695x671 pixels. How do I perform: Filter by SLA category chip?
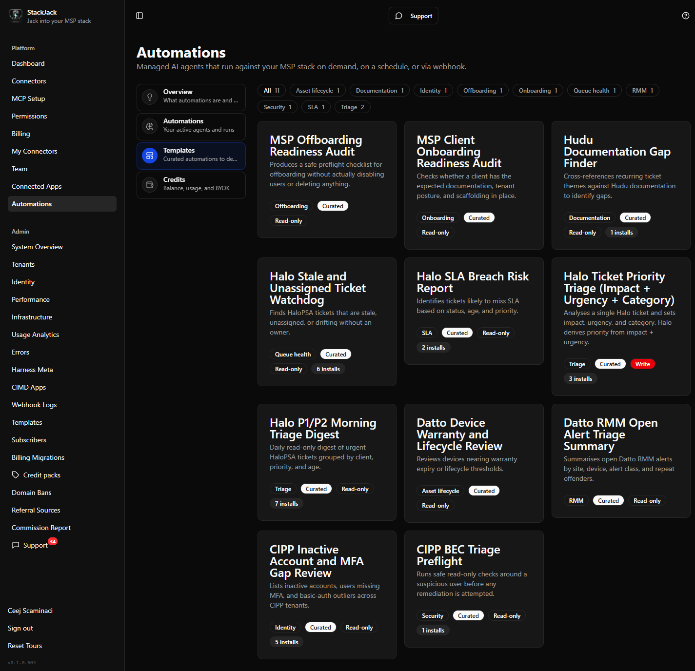(316, 107)
